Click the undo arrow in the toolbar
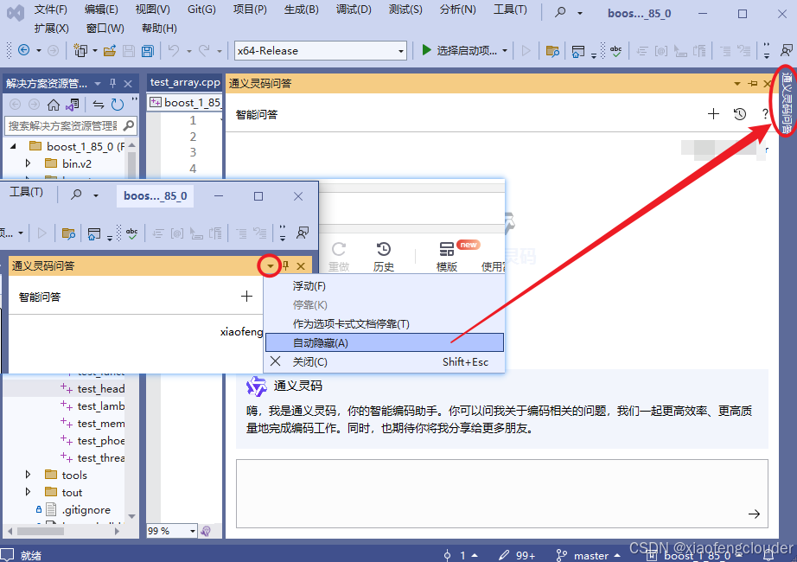Image resolution: width=797 pixels, height=562 pixels. pyautogui.click(x=174, y=50)
